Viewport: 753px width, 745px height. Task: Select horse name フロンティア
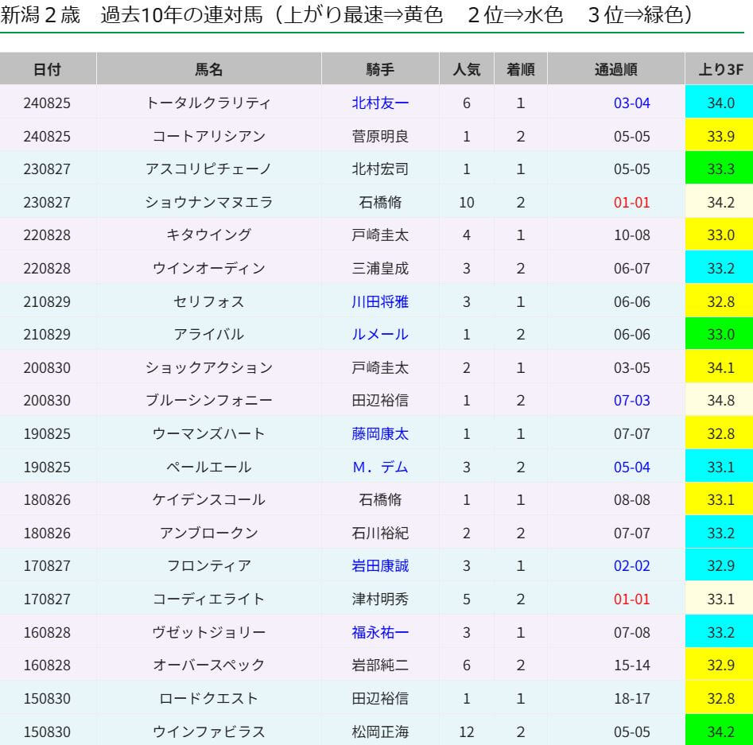pyautogui.click(x=209, y=566)
